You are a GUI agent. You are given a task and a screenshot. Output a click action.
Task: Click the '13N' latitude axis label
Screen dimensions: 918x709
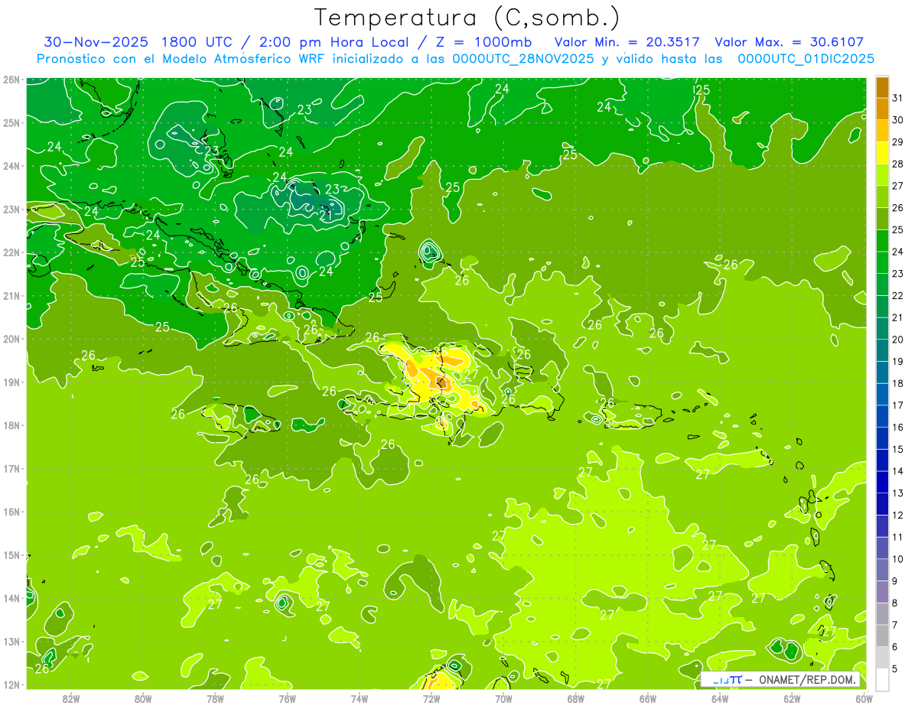(11, 641)
